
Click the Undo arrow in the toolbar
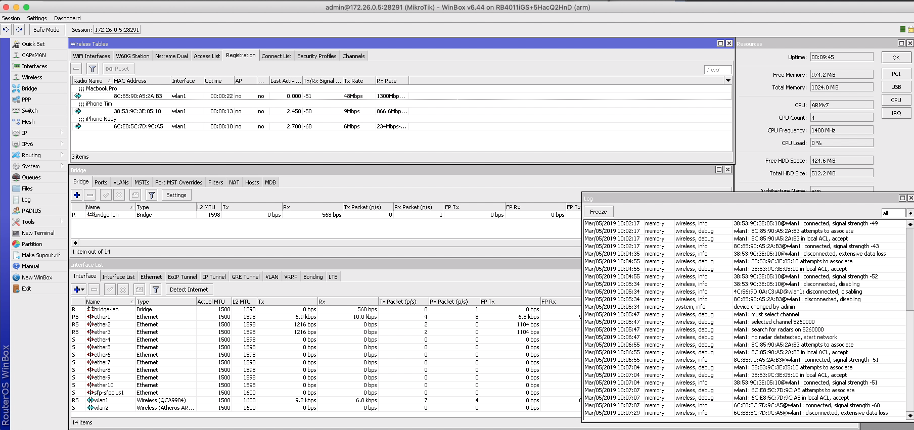[6, 30]
